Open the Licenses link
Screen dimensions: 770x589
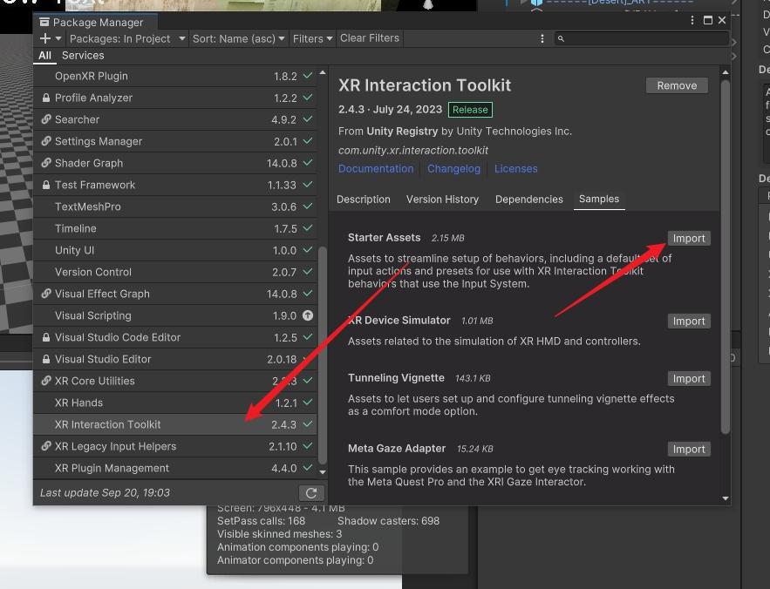[515, 169]
